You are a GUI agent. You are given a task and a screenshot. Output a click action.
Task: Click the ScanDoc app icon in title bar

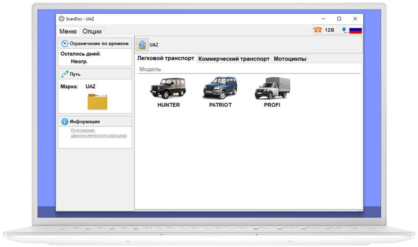point(62,19)
